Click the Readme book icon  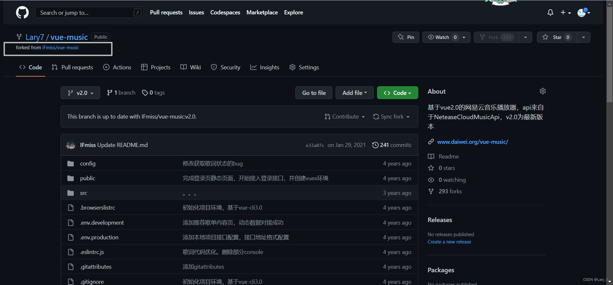[431, 157]
